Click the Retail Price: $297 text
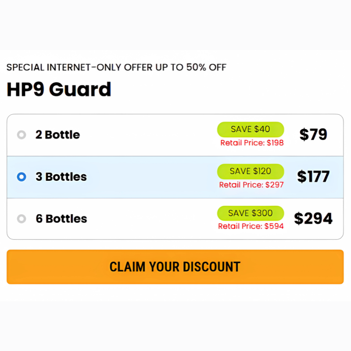The image size is (351, 351). pyautogui.click(x=251, y=185)
